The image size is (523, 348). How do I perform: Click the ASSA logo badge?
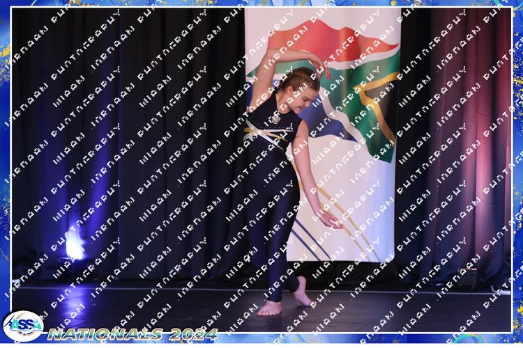(x=23, y=326)
